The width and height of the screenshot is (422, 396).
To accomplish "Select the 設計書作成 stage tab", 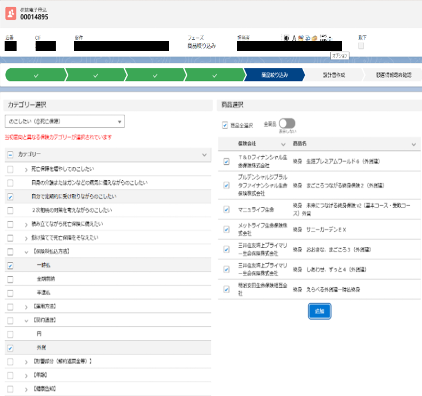I will pos(334,75).
